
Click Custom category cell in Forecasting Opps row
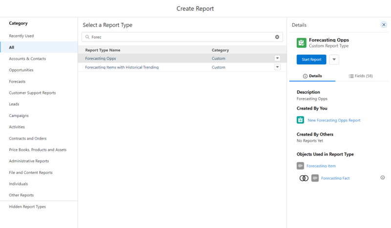(x=218, y=58)
